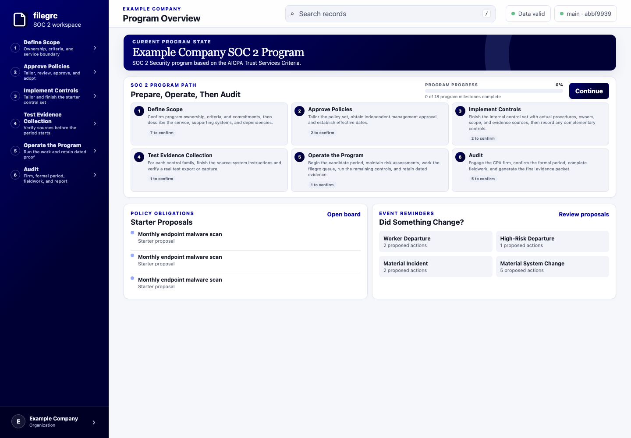
Task: Click the filegrc document logo icon
Action: (20, 20)
